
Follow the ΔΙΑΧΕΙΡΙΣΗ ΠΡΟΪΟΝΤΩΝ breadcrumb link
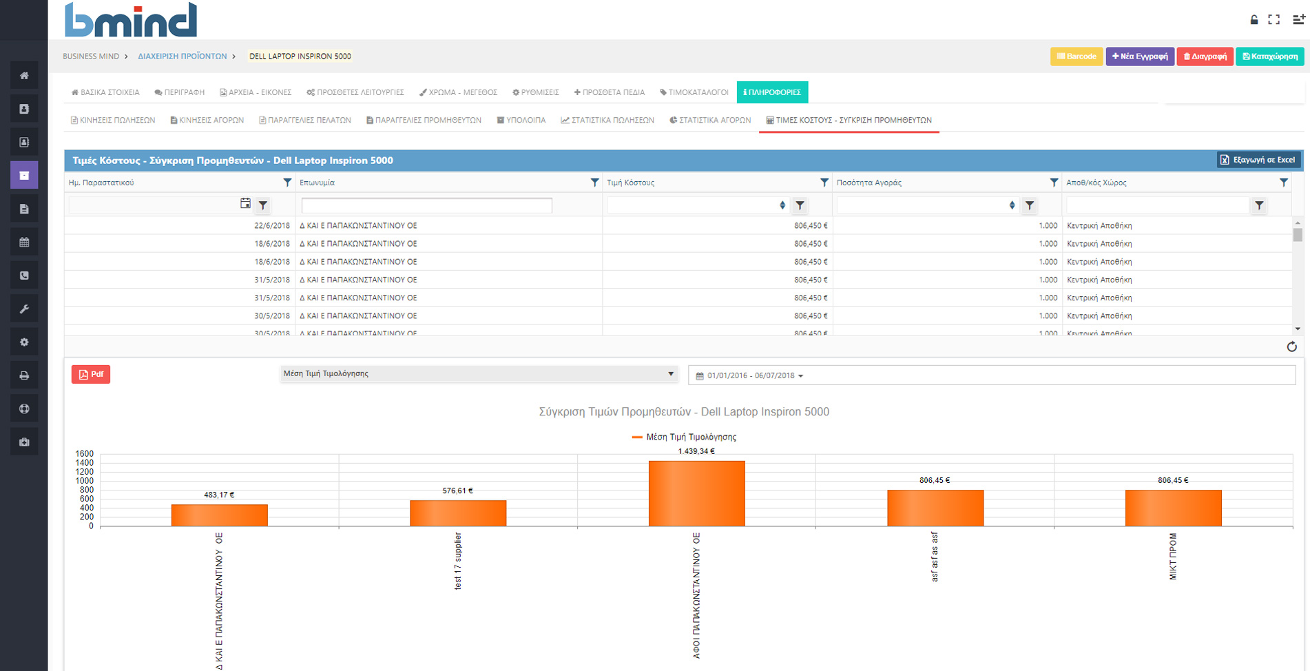click(x=183, y=56)
